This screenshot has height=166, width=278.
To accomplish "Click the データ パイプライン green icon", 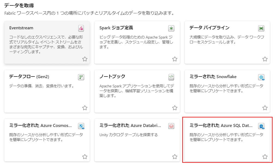I will [x=261, y=28].
